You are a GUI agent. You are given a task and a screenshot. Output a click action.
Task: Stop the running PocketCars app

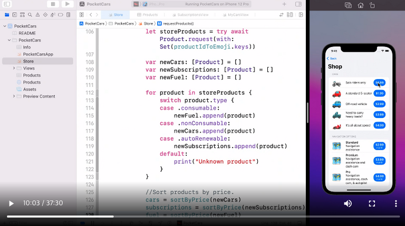pos(53,4)
